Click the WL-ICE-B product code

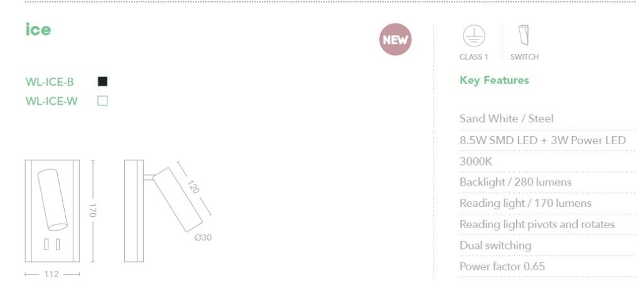tap(50, 82)
